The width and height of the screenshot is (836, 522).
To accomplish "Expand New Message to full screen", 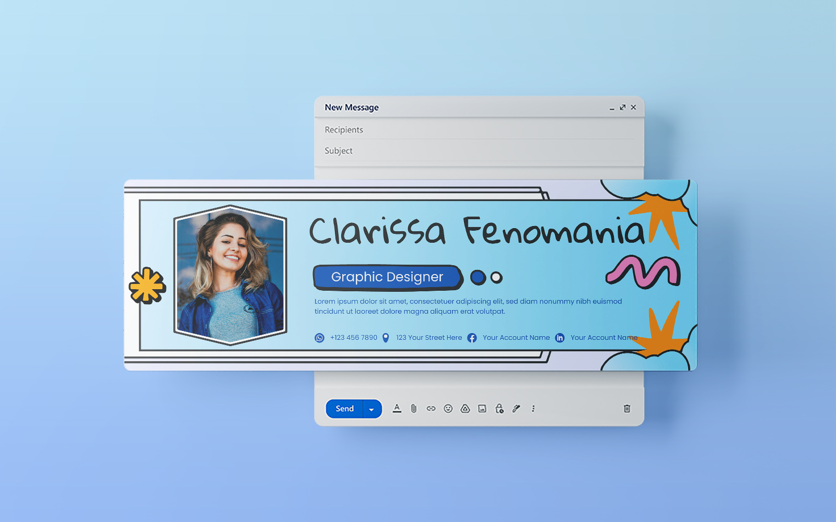I will 622,108.
